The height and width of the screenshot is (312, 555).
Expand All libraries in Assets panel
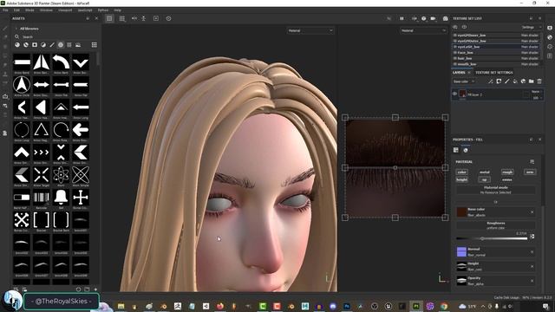click(16, 29)
